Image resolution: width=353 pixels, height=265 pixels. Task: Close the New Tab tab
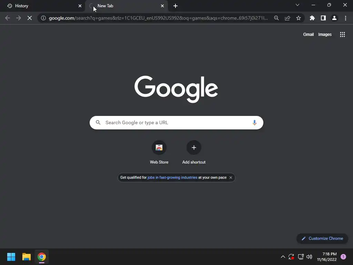pos(162,6)
